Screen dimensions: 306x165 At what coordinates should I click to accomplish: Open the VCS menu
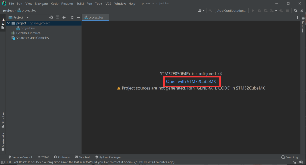click(x=108, y=4)
